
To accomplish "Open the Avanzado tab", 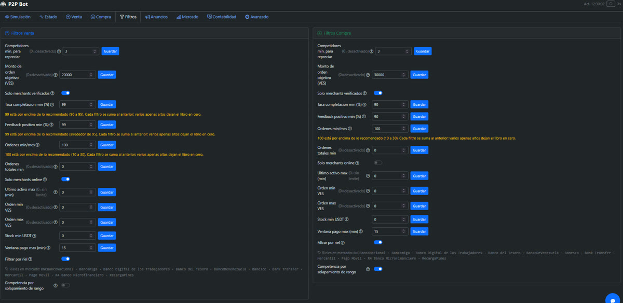I will click(x=257, y=17).
